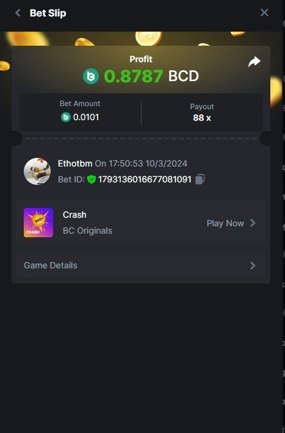Expand the Game Details row
285x433 pixels.
(x=141, y=265)
